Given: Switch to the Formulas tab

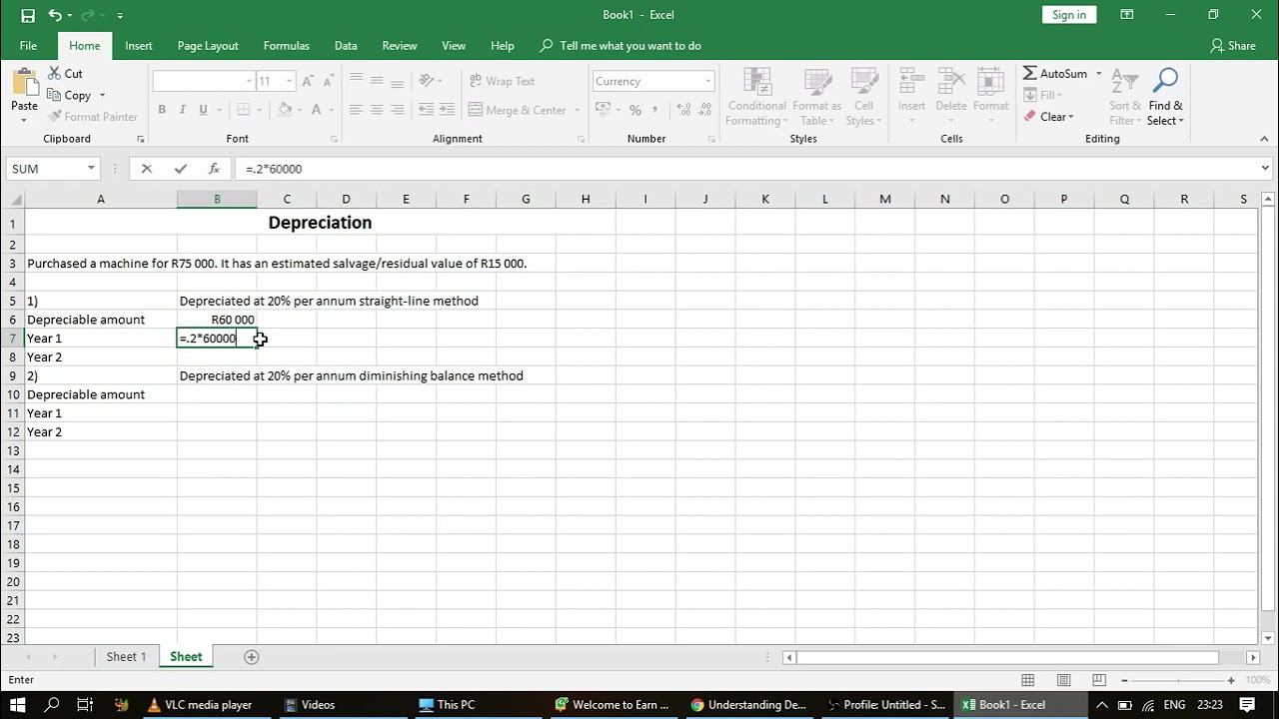Looking at the screenshot, I should [286, 46].
